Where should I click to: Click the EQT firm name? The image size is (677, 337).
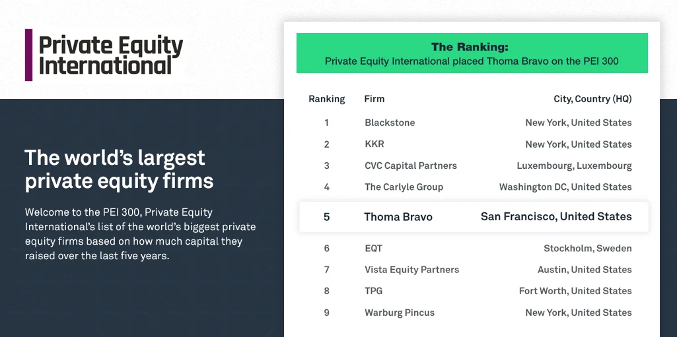click(x=373, y=249)
